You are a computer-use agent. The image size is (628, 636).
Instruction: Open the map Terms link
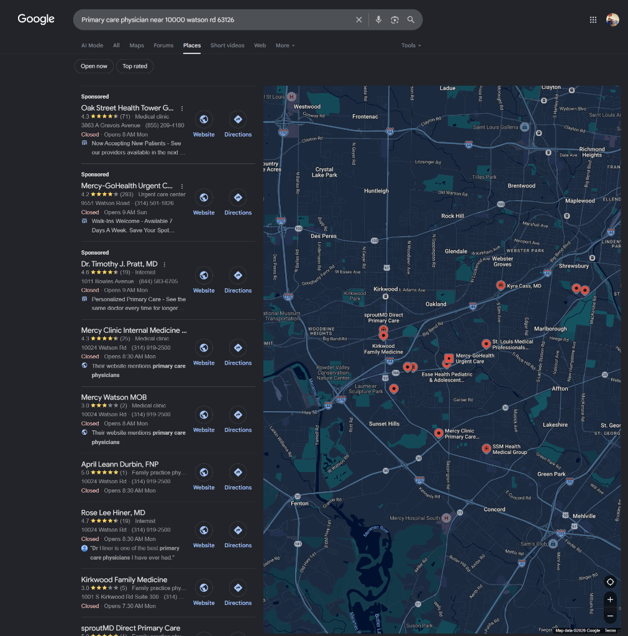[x=610, y=630]
